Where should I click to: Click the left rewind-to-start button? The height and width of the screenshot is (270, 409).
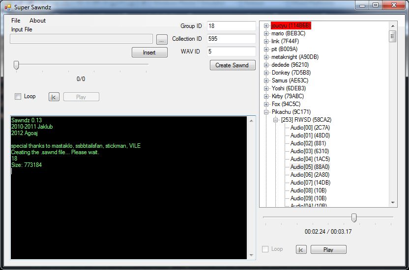pyautogui.click(x=54, y=97)
